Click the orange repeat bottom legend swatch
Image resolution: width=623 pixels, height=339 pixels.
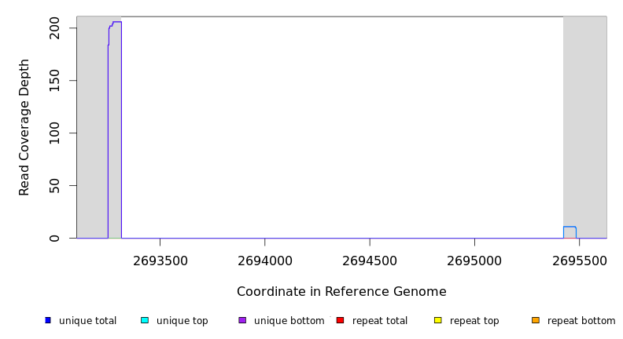pyautogui.click(x=536, y=320)
